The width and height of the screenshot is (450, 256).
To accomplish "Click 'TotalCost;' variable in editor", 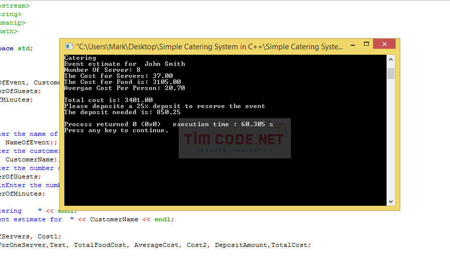I will click(291, 245).
